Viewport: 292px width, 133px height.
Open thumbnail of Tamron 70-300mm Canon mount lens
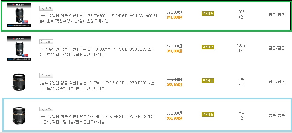tap(19, 15)
